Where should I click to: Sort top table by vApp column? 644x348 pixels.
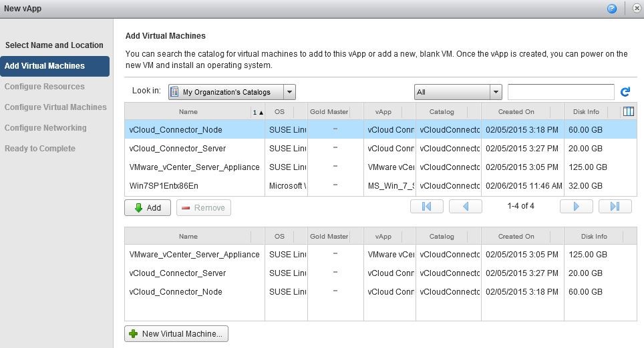pos(383,111)
